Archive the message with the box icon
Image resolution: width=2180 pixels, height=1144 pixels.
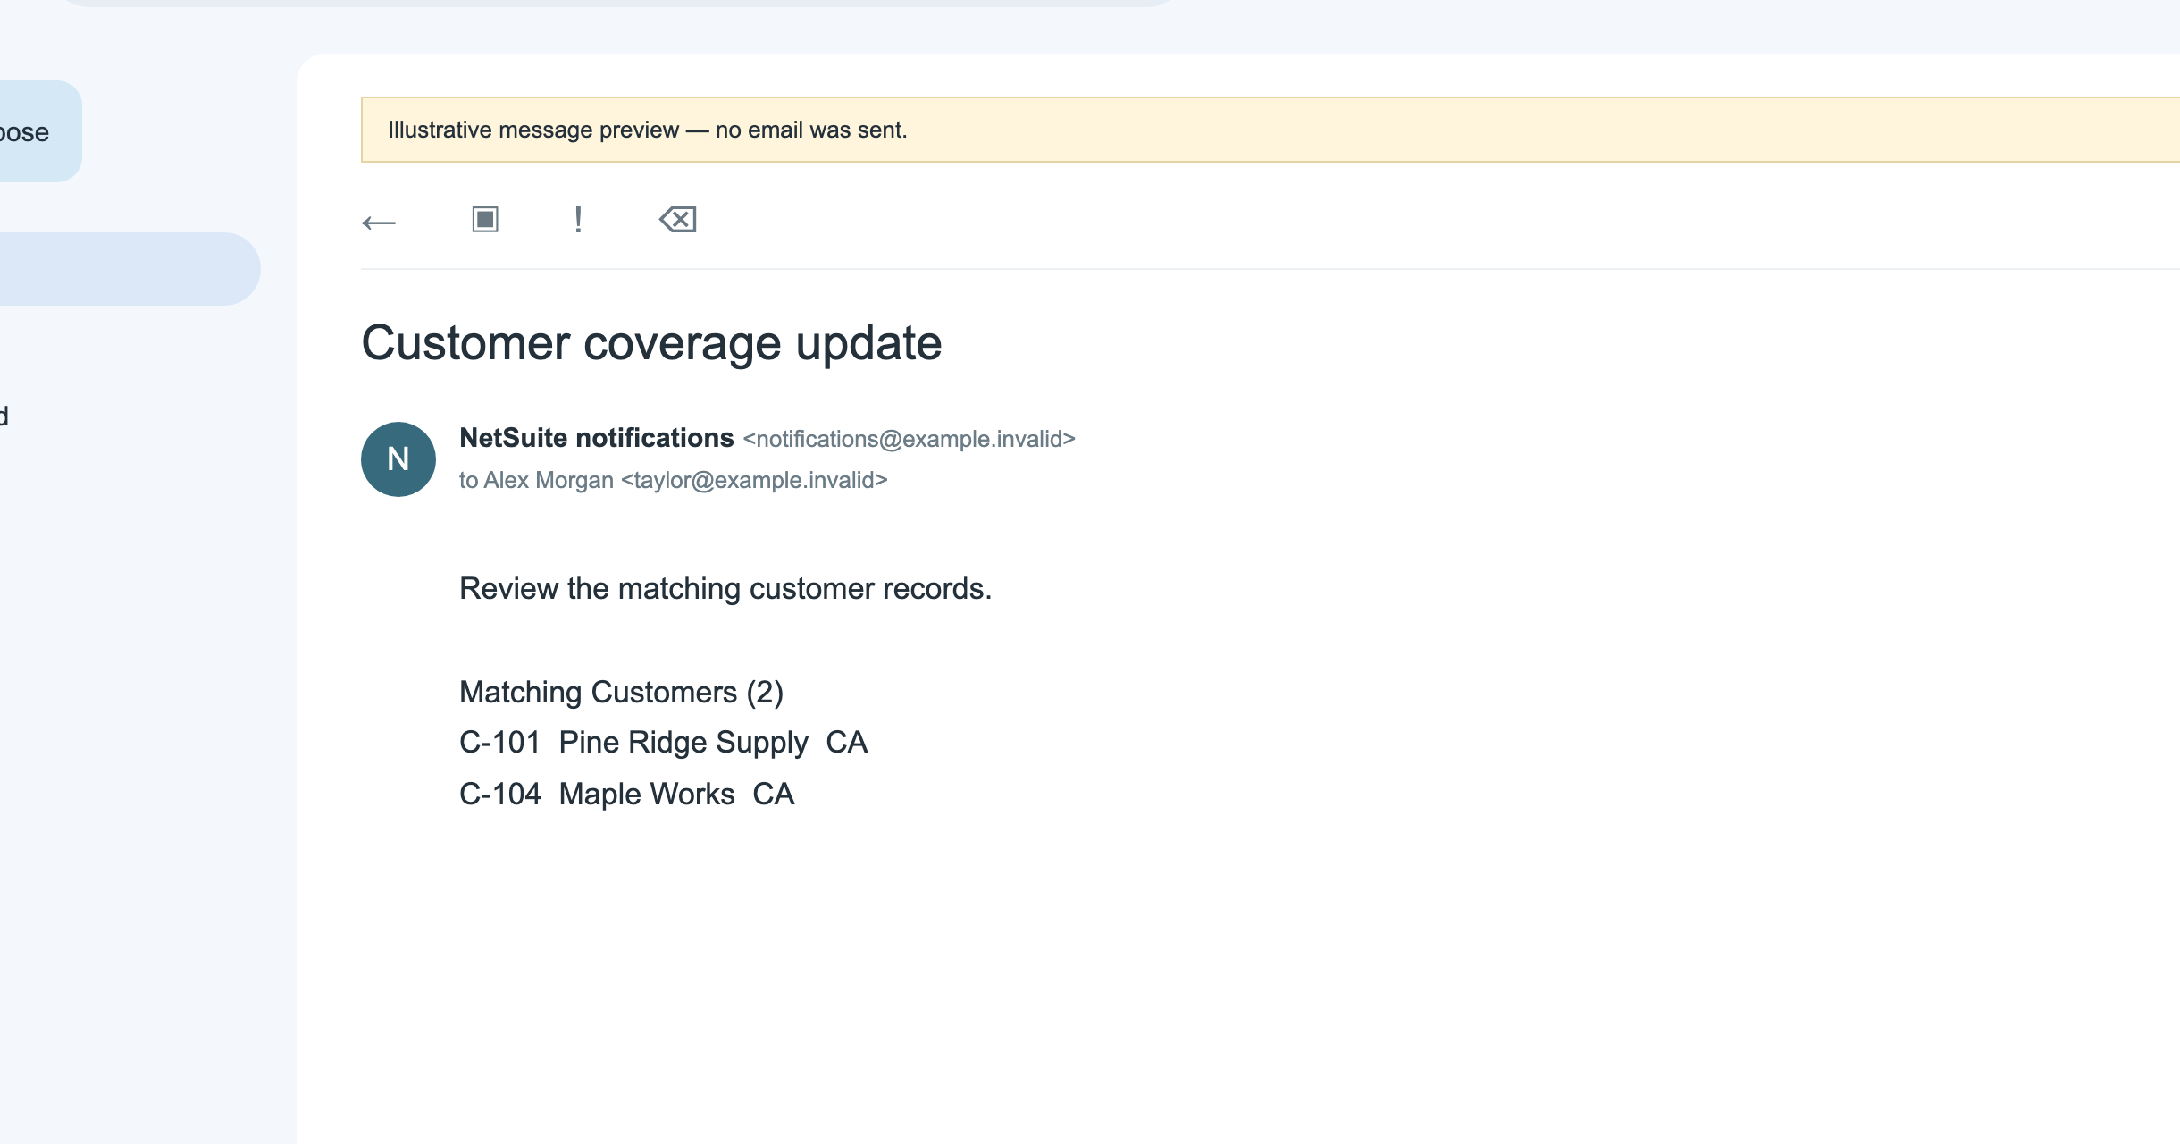(x=485, y=219)
